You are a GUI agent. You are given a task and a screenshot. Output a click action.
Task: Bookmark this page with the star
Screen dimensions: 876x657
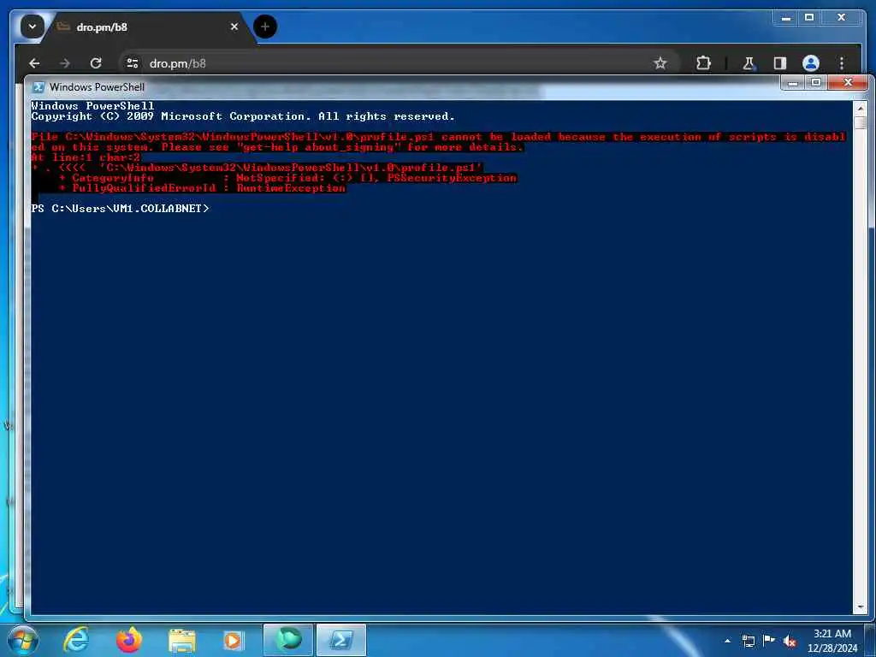[x=660, y=63]
